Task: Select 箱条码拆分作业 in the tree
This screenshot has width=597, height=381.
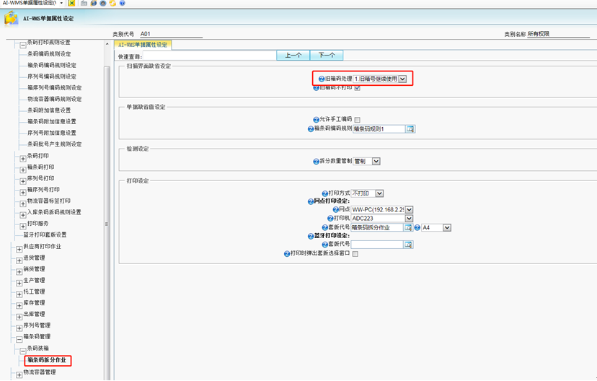Action: (48, 359)
